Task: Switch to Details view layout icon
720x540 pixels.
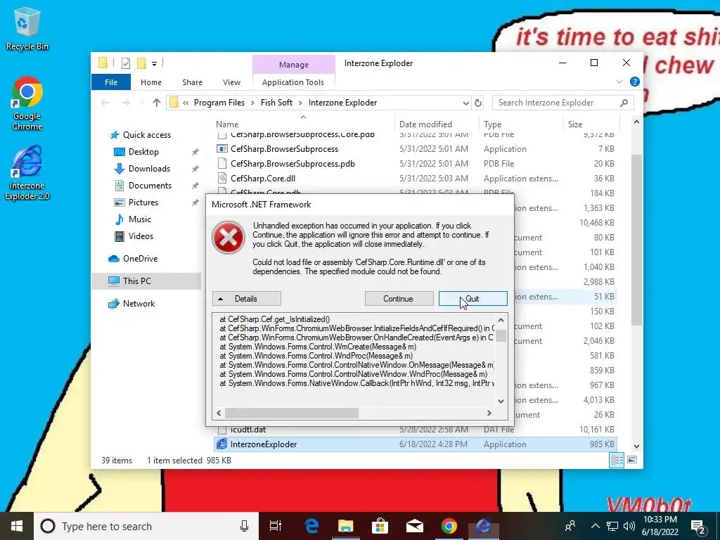Action: coord(617,460)
